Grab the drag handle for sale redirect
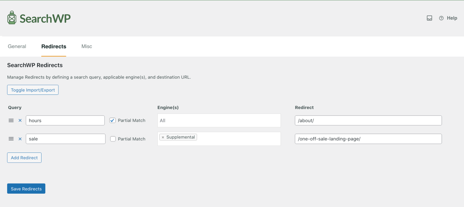464x207 pixels. [x=11, y=139]
